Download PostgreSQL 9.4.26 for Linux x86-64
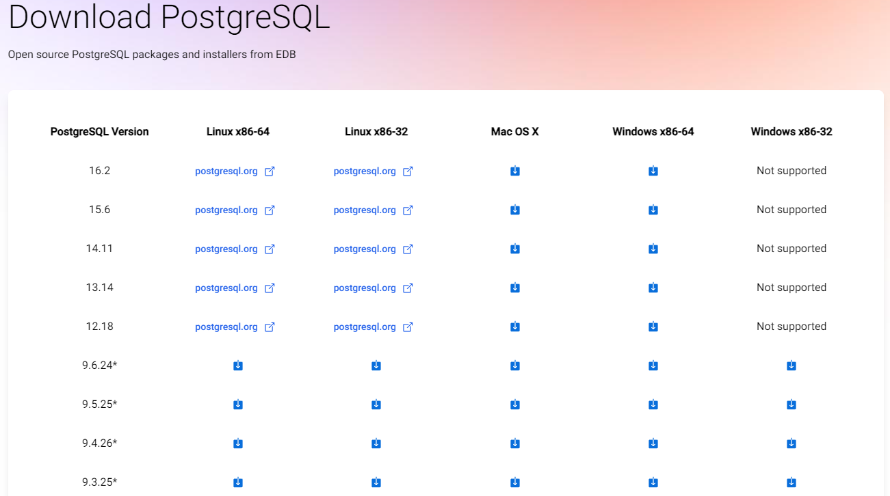The height and width of the screenshot is (496, 890). tap(238, 443)
